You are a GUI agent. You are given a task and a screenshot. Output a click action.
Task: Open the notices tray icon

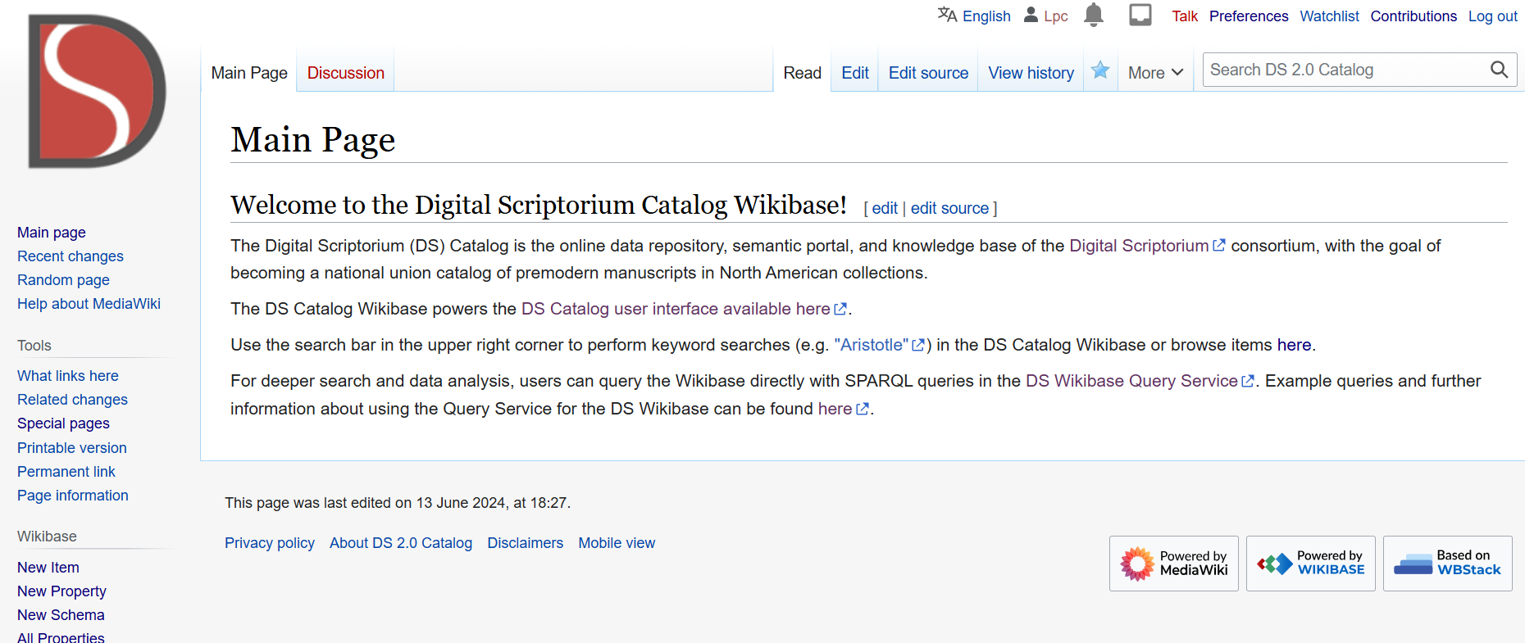click(x=1140, y=16)
